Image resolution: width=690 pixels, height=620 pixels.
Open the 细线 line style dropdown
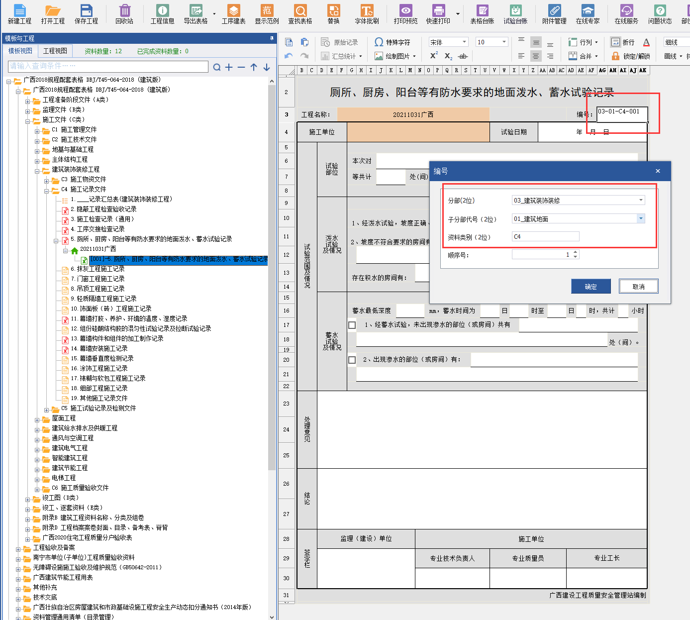[x=677, y=42]
